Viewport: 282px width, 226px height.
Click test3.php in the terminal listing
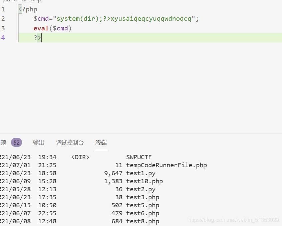143,197
